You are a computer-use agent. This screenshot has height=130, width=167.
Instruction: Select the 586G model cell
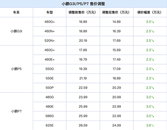tap(50, 116)
